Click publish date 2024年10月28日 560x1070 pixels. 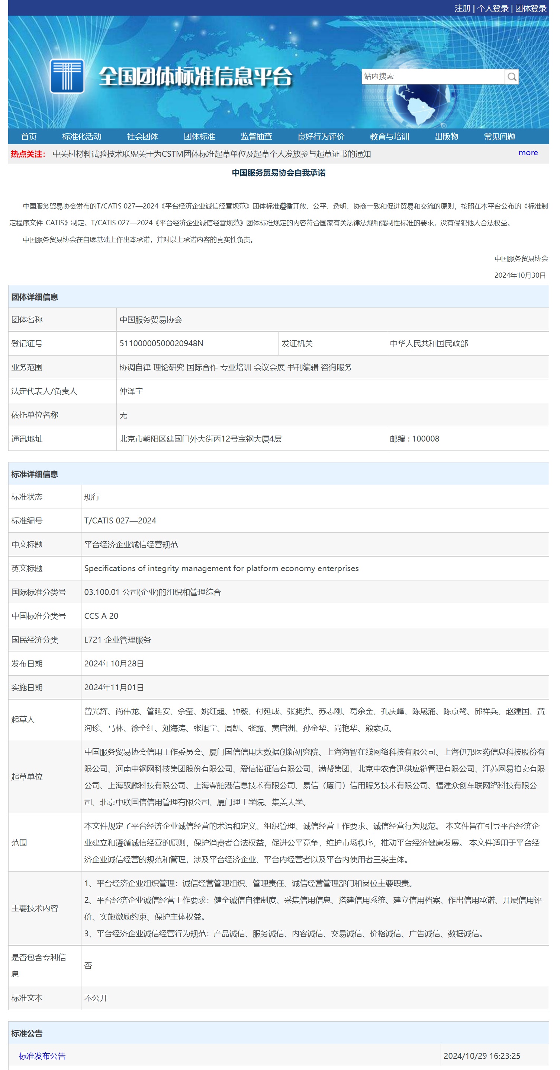(x=114, y=664)
